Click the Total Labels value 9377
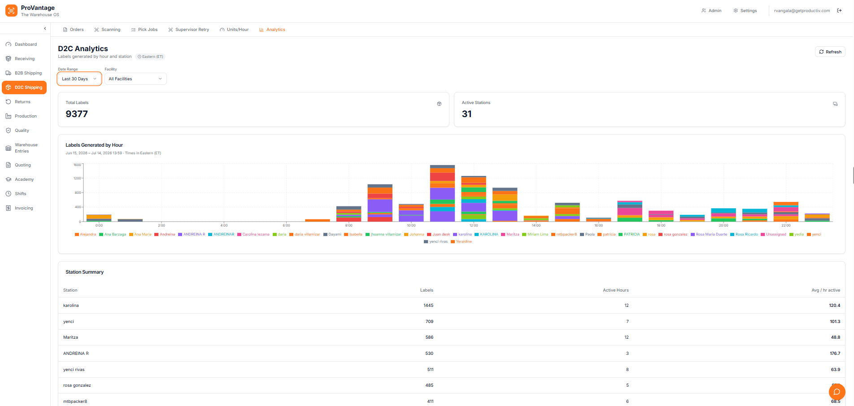 pos(77,114)
